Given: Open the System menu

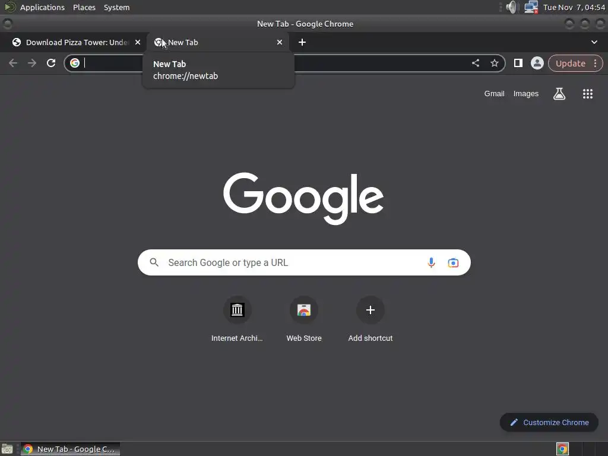Looking at the screenshot, I should click(x=117, y=7).
